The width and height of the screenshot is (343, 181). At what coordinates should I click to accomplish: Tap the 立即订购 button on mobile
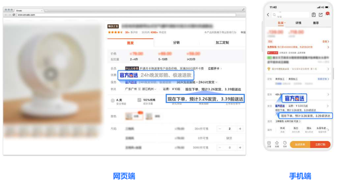[320, 145]
